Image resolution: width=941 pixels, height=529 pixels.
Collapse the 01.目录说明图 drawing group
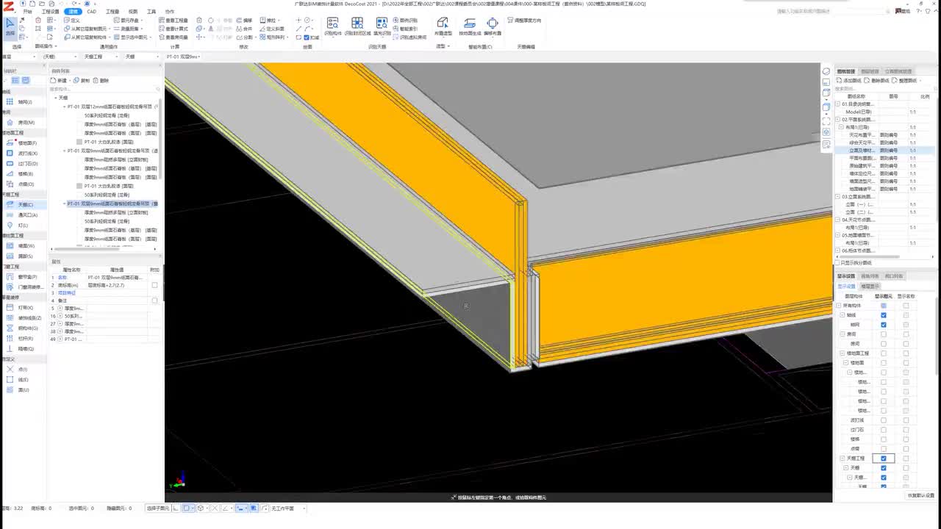pos(837,104)
